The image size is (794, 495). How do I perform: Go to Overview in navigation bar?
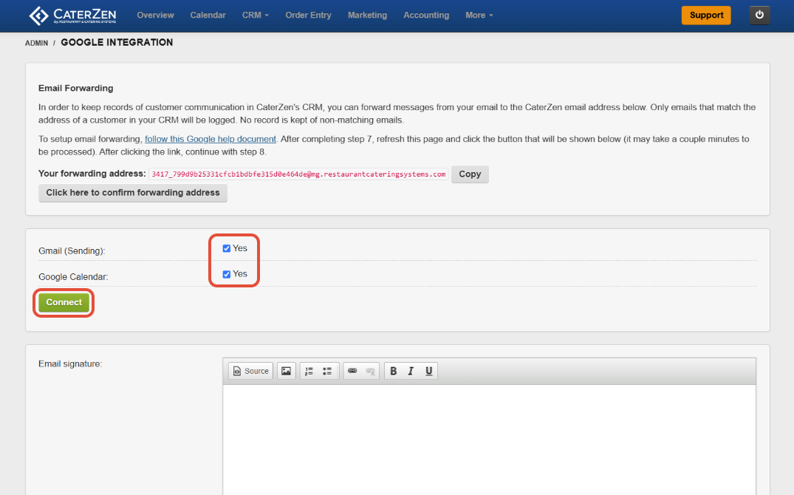coord(155,16)
